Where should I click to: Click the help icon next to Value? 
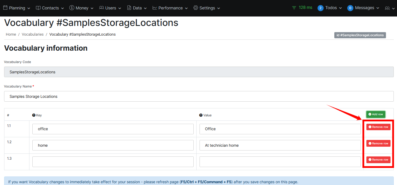pos(201,115)
